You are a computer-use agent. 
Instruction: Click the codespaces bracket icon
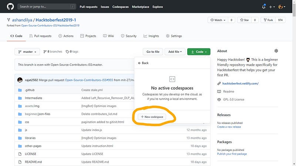click(x=172, y=79)
